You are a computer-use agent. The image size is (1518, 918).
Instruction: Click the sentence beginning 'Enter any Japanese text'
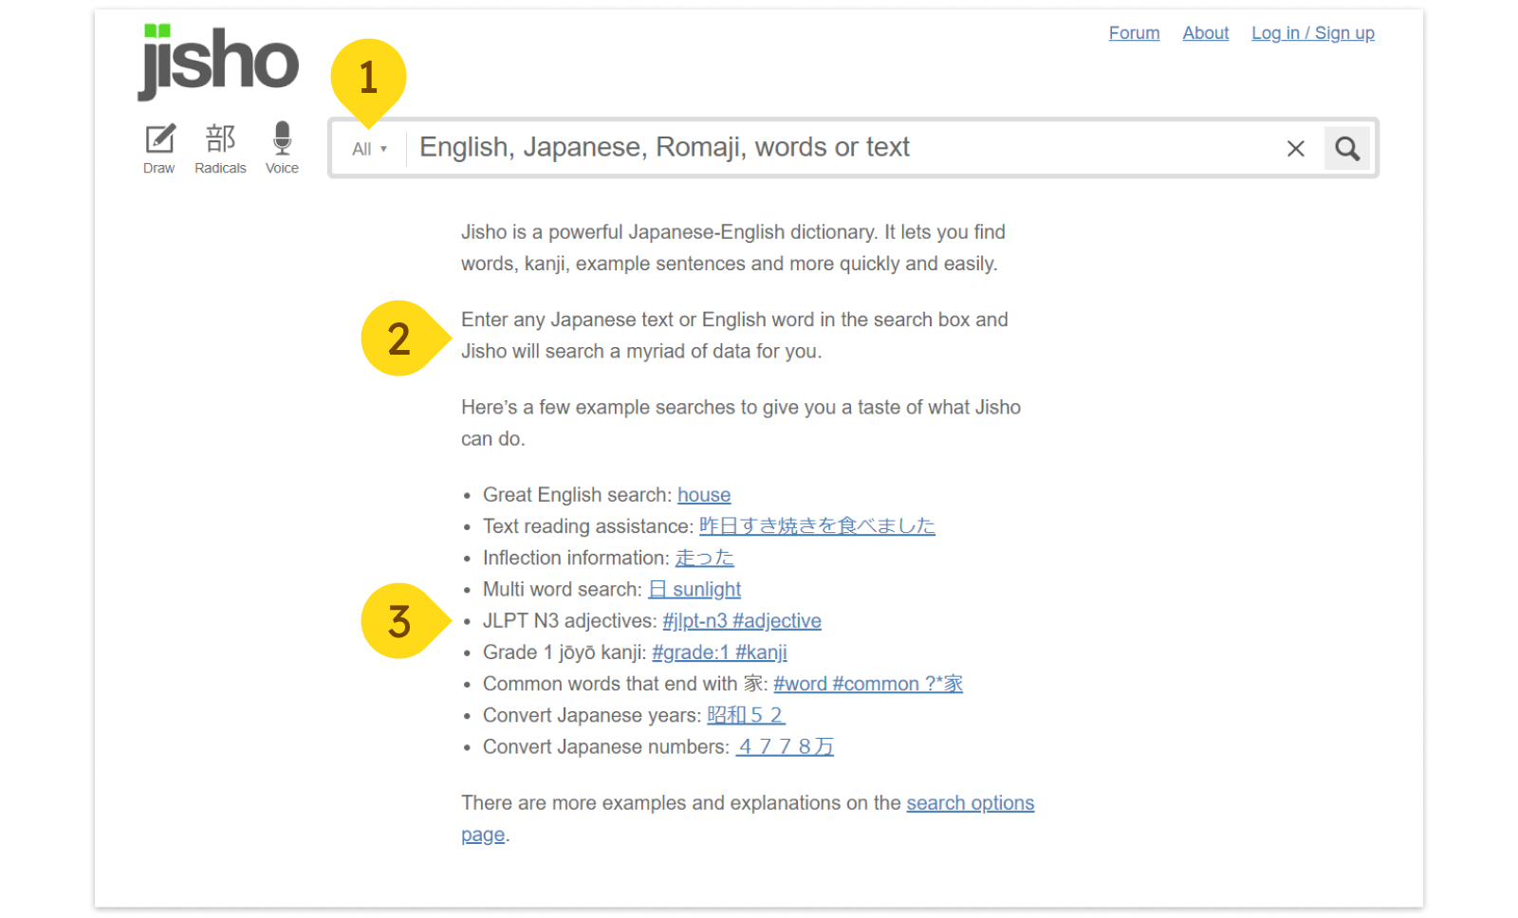click(734, 335)
